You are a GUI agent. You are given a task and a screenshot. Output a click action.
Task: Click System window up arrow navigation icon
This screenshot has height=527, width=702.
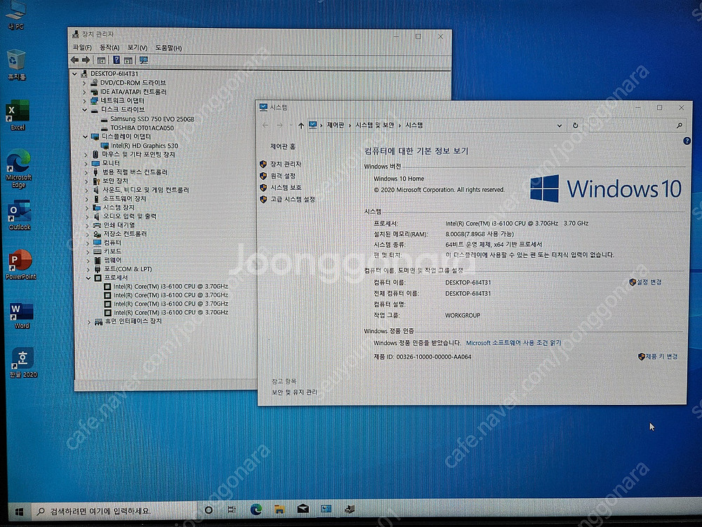[x=301, y=126]
